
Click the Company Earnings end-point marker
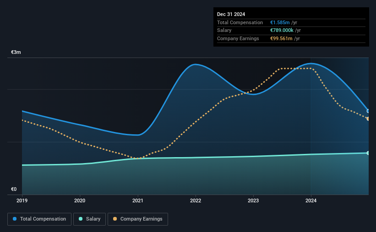(368, 119)
